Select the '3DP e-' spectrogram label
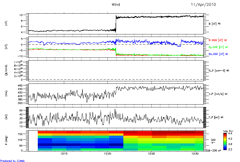The image size is (240, 162). (213, 141)
